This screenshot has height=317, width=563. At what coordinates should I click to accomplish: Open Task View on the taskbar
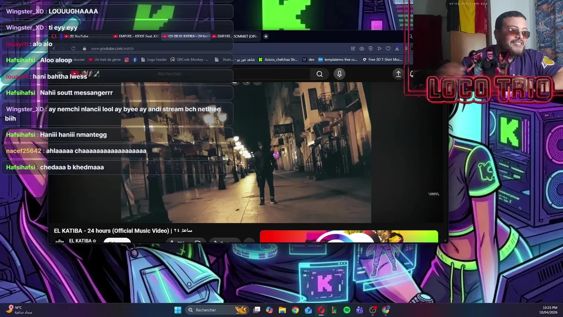click(x=257, y=310)
